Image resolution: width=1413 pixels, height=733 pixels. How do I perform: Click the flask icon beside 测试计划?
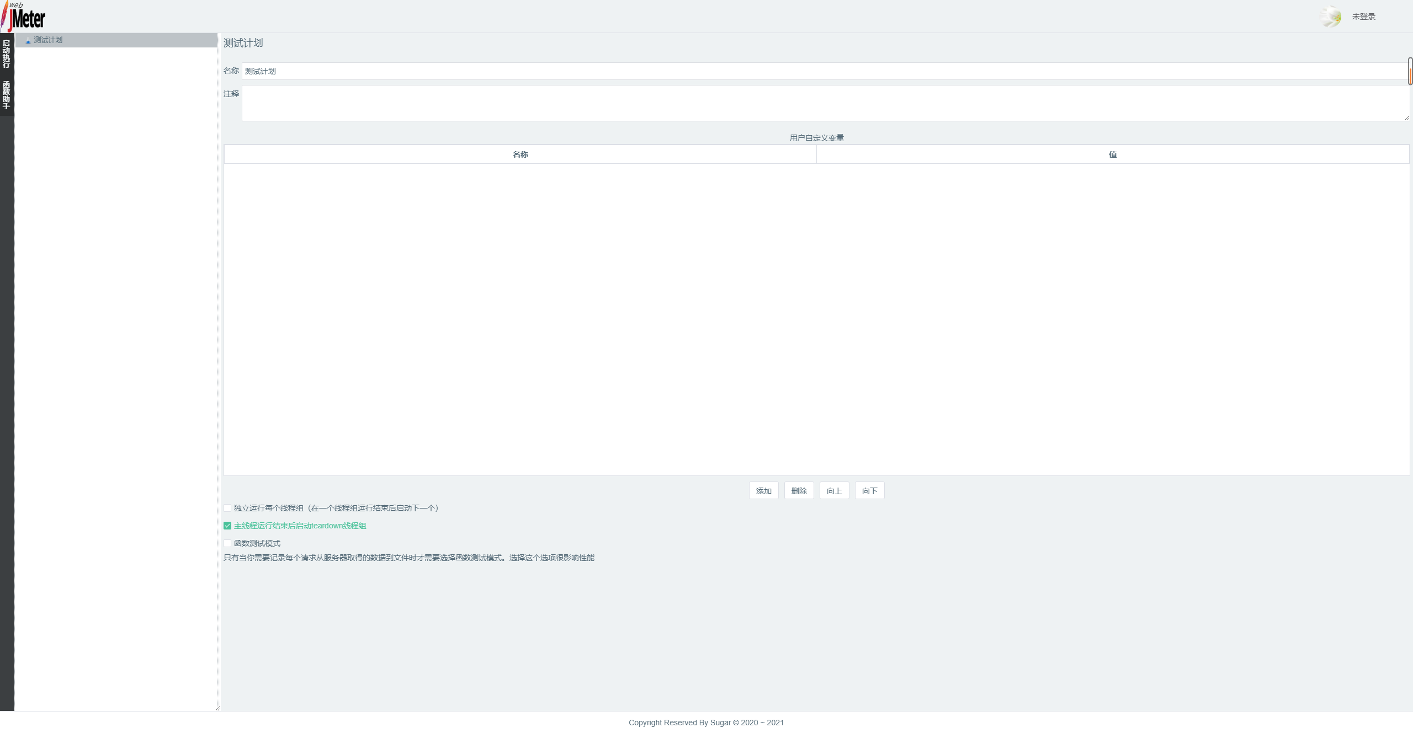click(27, 40)
